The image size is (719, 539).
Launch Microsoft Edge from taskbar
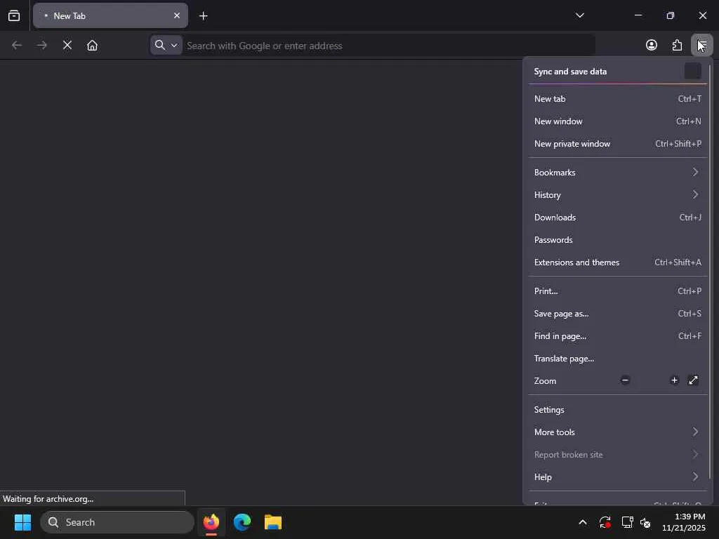tap(242, 522)
